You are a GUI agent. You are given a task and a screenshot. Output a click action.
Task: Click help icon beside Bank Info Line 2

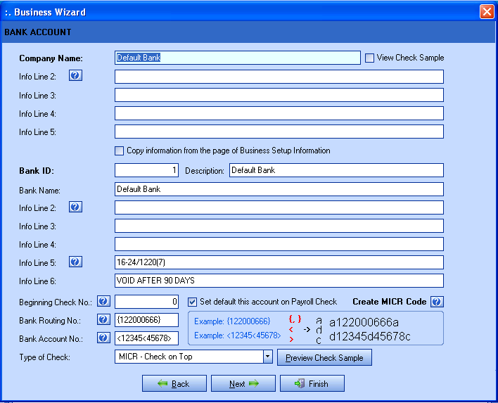tap(75, 207)
